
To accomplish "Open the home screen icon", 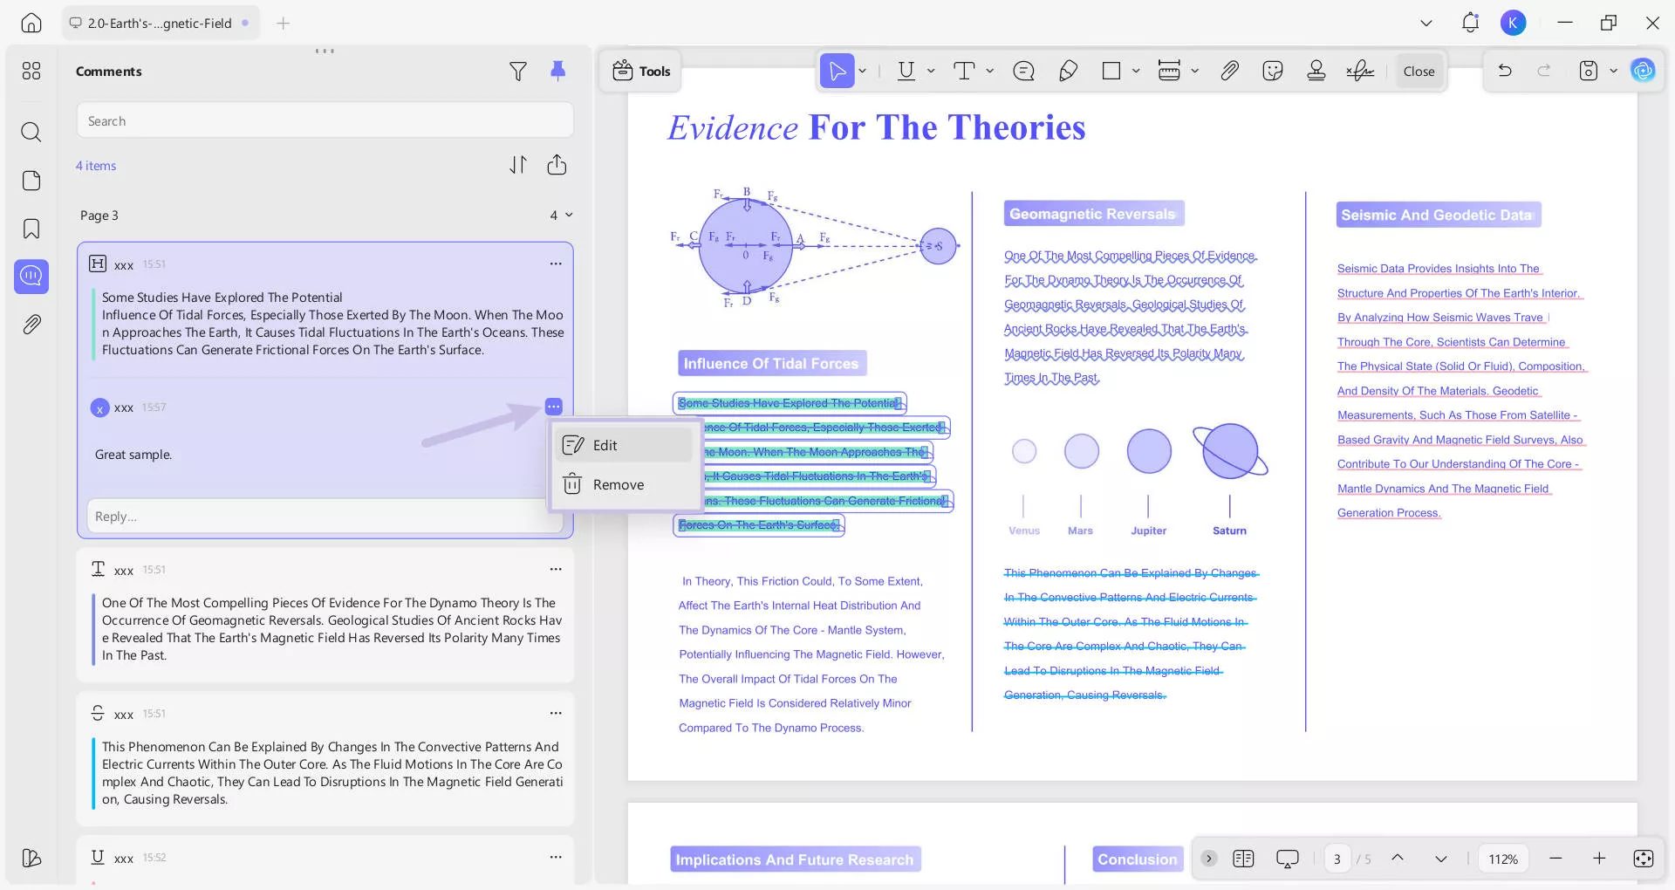I will pos(31,24).
